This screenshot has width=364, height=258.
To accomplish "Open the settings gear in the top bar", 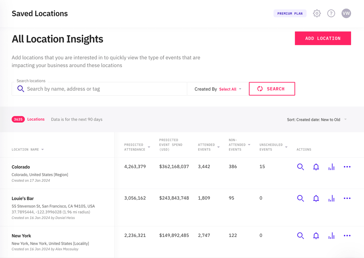I will click(317, 13).
